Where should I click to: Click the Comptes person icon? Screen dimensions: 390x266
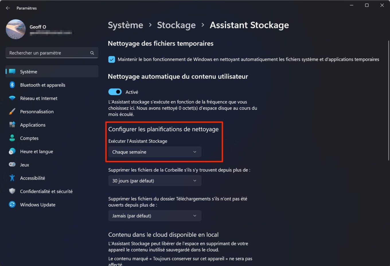[x=12, y=138]
